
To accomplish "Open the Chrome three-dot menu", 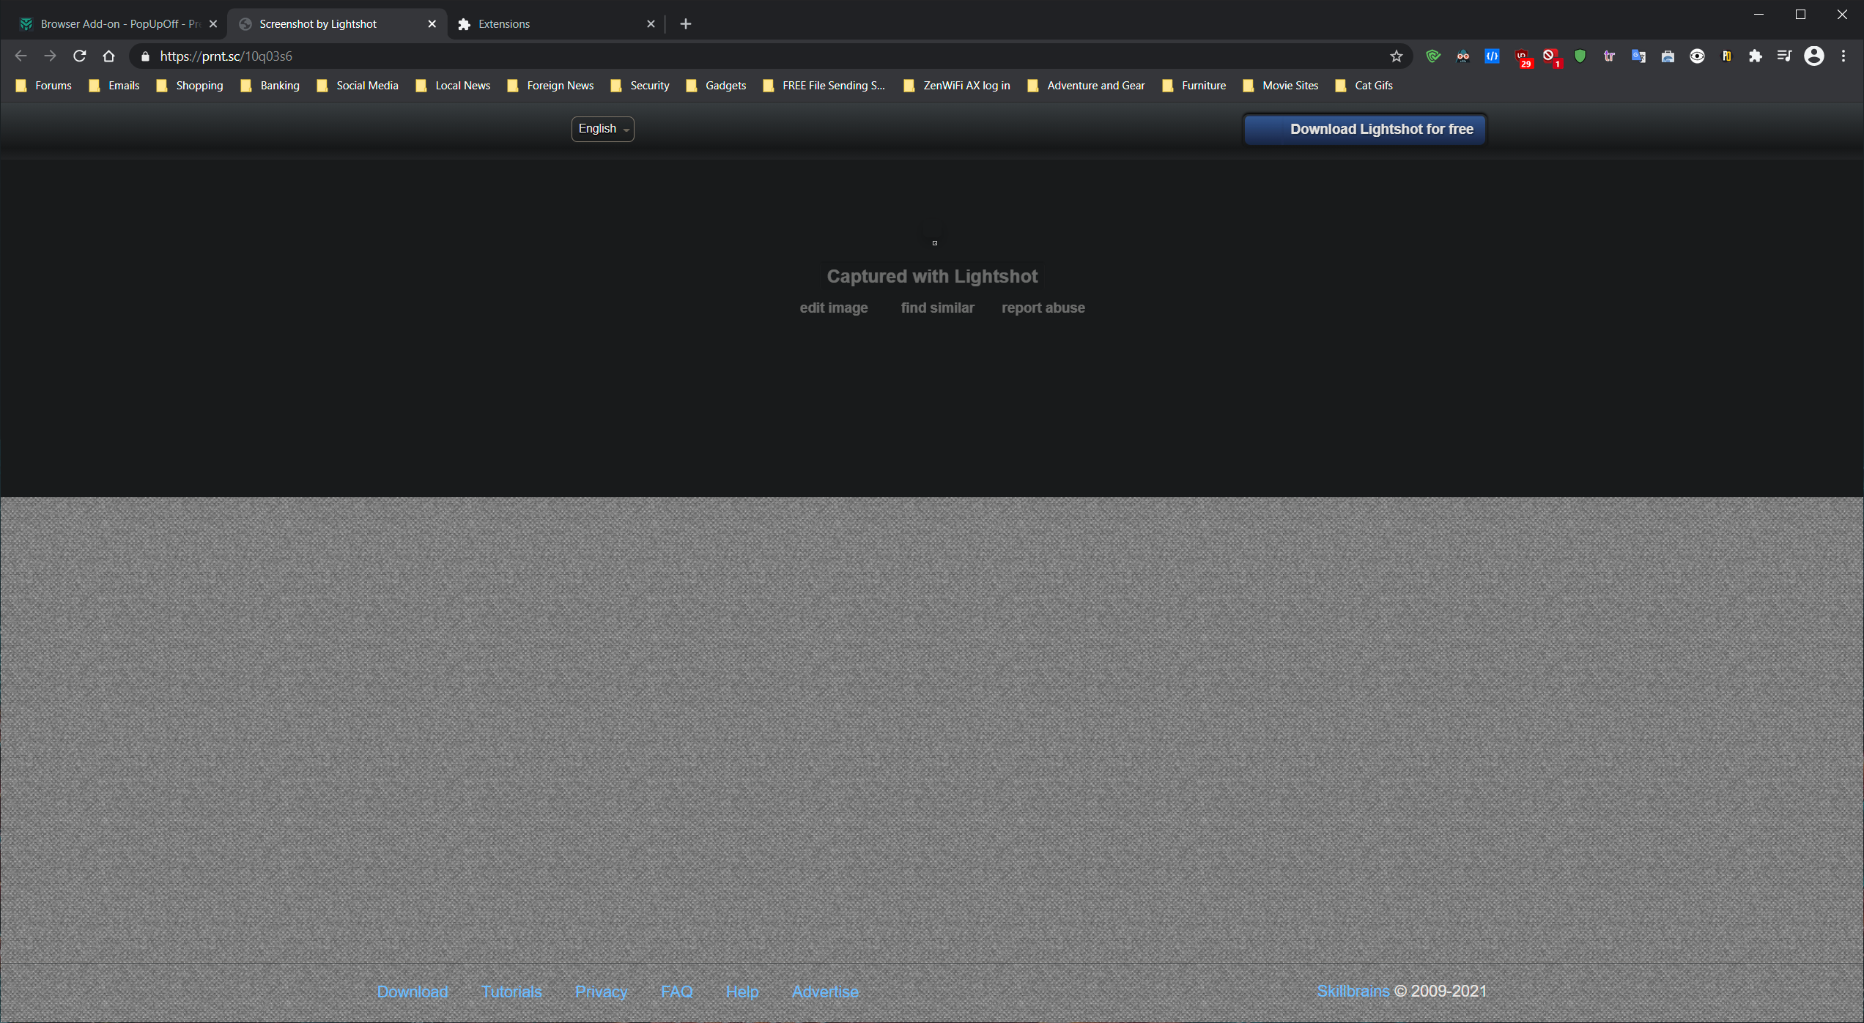I will click(x=1843, y=56).
